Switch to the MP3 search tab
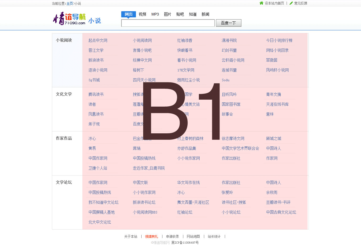 pyautogui.click(x=155, y=14)
